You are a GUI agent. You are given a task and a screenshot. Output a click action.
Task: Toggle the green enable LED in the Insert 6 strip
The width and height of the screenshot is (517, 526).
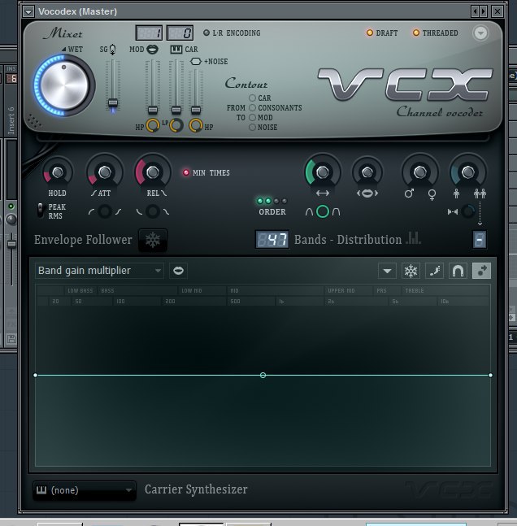tap(11, 206)
